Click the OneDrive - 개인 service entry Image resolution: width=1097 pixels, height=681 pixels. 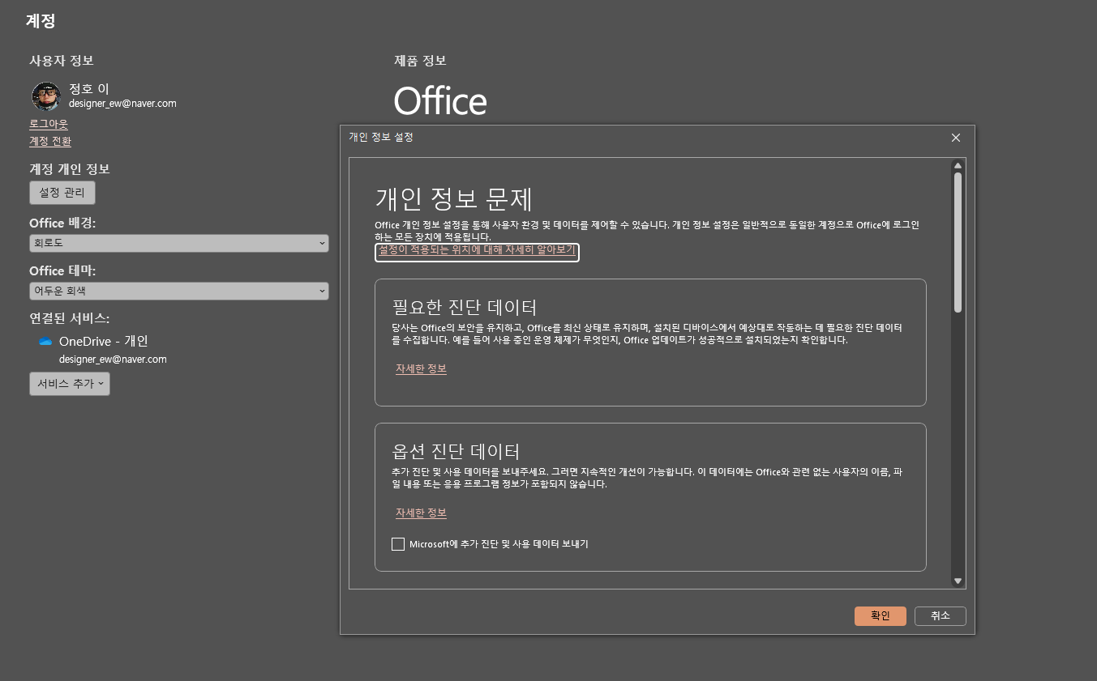[104, 342]
